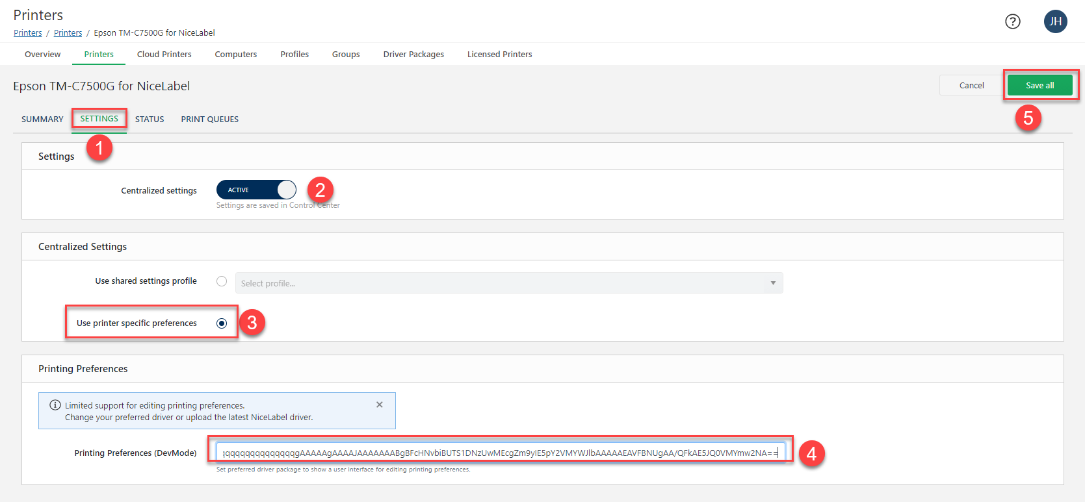Click the info icon in the banner

pos(55,405)
